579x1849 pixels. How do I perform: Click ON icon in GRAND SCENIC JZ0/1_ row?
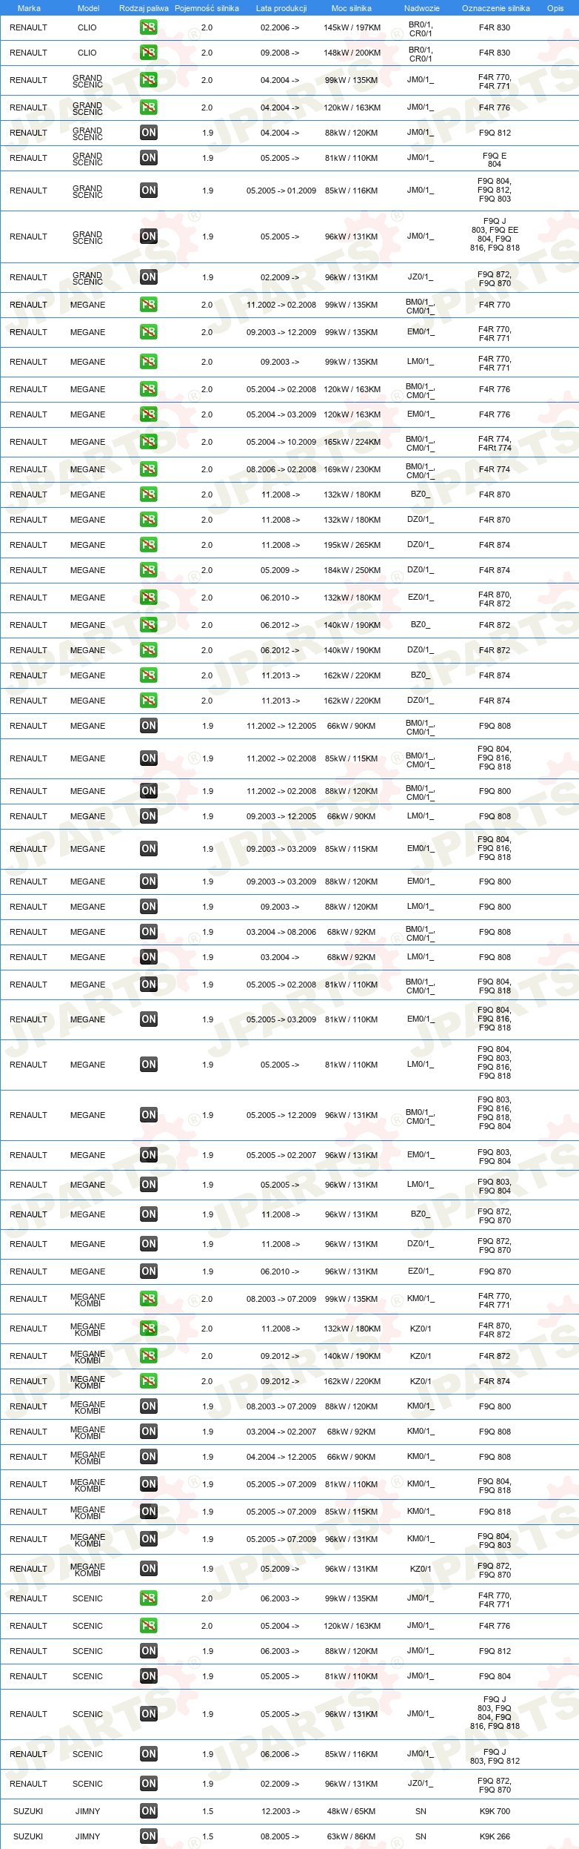point(149,277)
